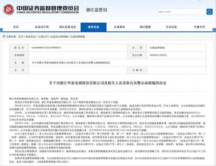Click 行政监管措施 breadcrumb link
Image resolution: width=216 pixels, height=166 pixels.
click(x=77, y=36)
